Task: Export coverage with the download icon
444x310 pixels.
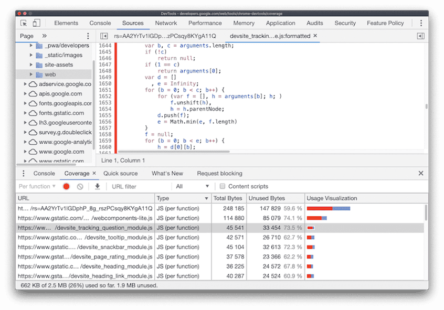Action: click(x=97, y=186)
